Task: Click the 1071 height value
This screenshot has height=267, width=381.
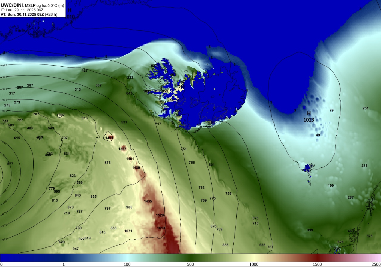Action: click(128, 231)
